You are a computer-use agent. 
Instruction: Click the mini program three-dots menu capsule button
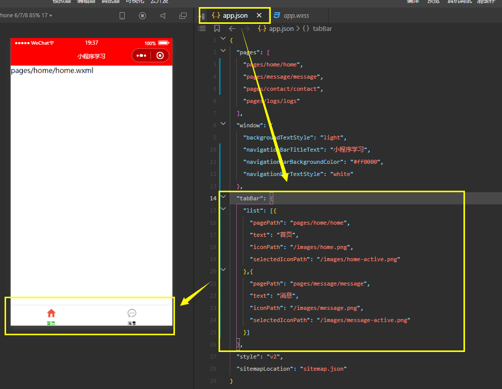click(x=141, y=56)
